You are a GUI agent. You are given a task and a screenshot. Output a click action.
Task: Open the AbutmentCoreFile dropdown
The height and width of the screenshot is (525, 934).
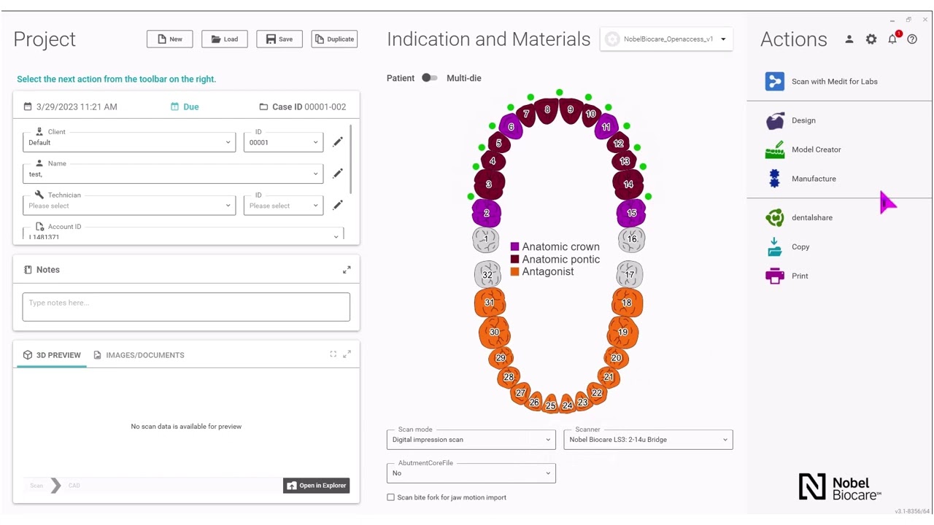[471, 473]
